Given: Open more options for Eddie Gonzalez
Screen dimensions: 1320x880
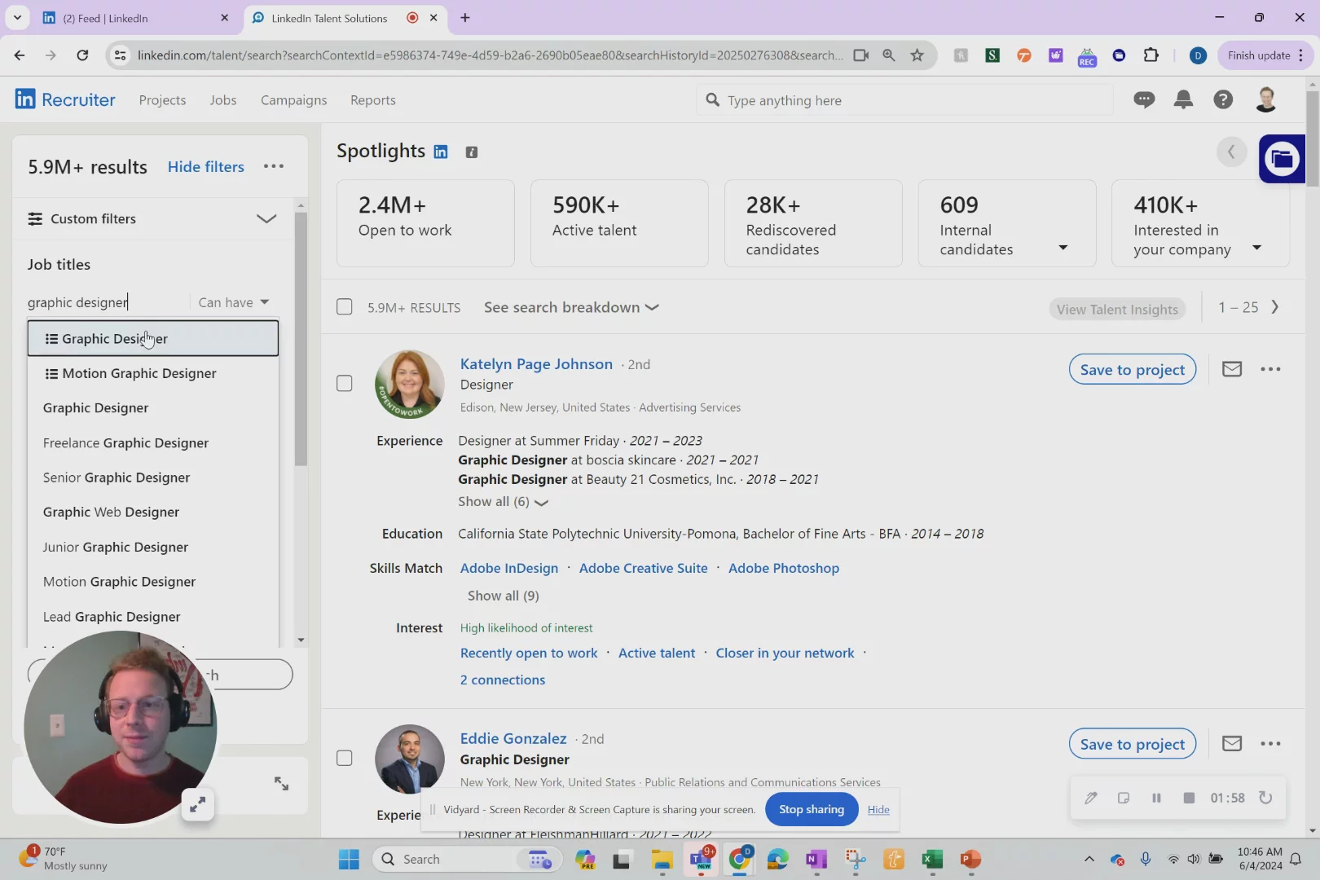Looking at the screenshot, I should click(x=1270, y=744).
